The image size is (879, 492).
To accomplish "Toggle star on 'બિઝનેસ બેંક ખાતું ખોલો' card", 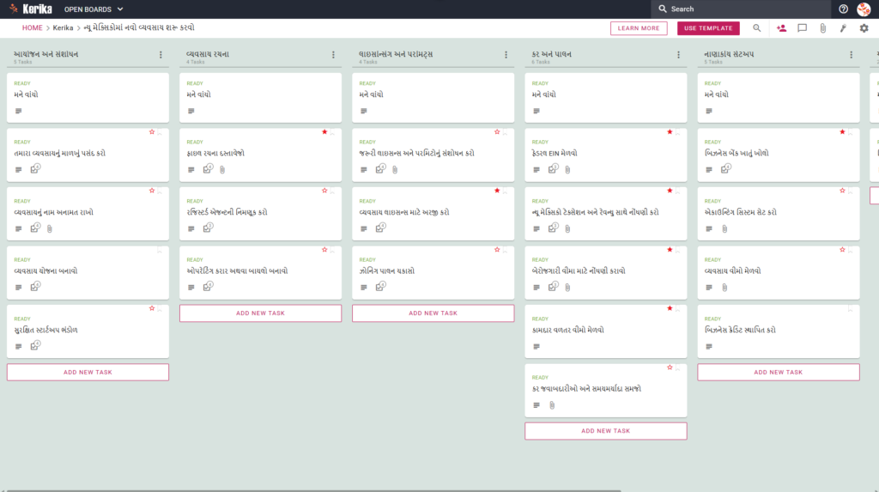I will coord(843,132).
